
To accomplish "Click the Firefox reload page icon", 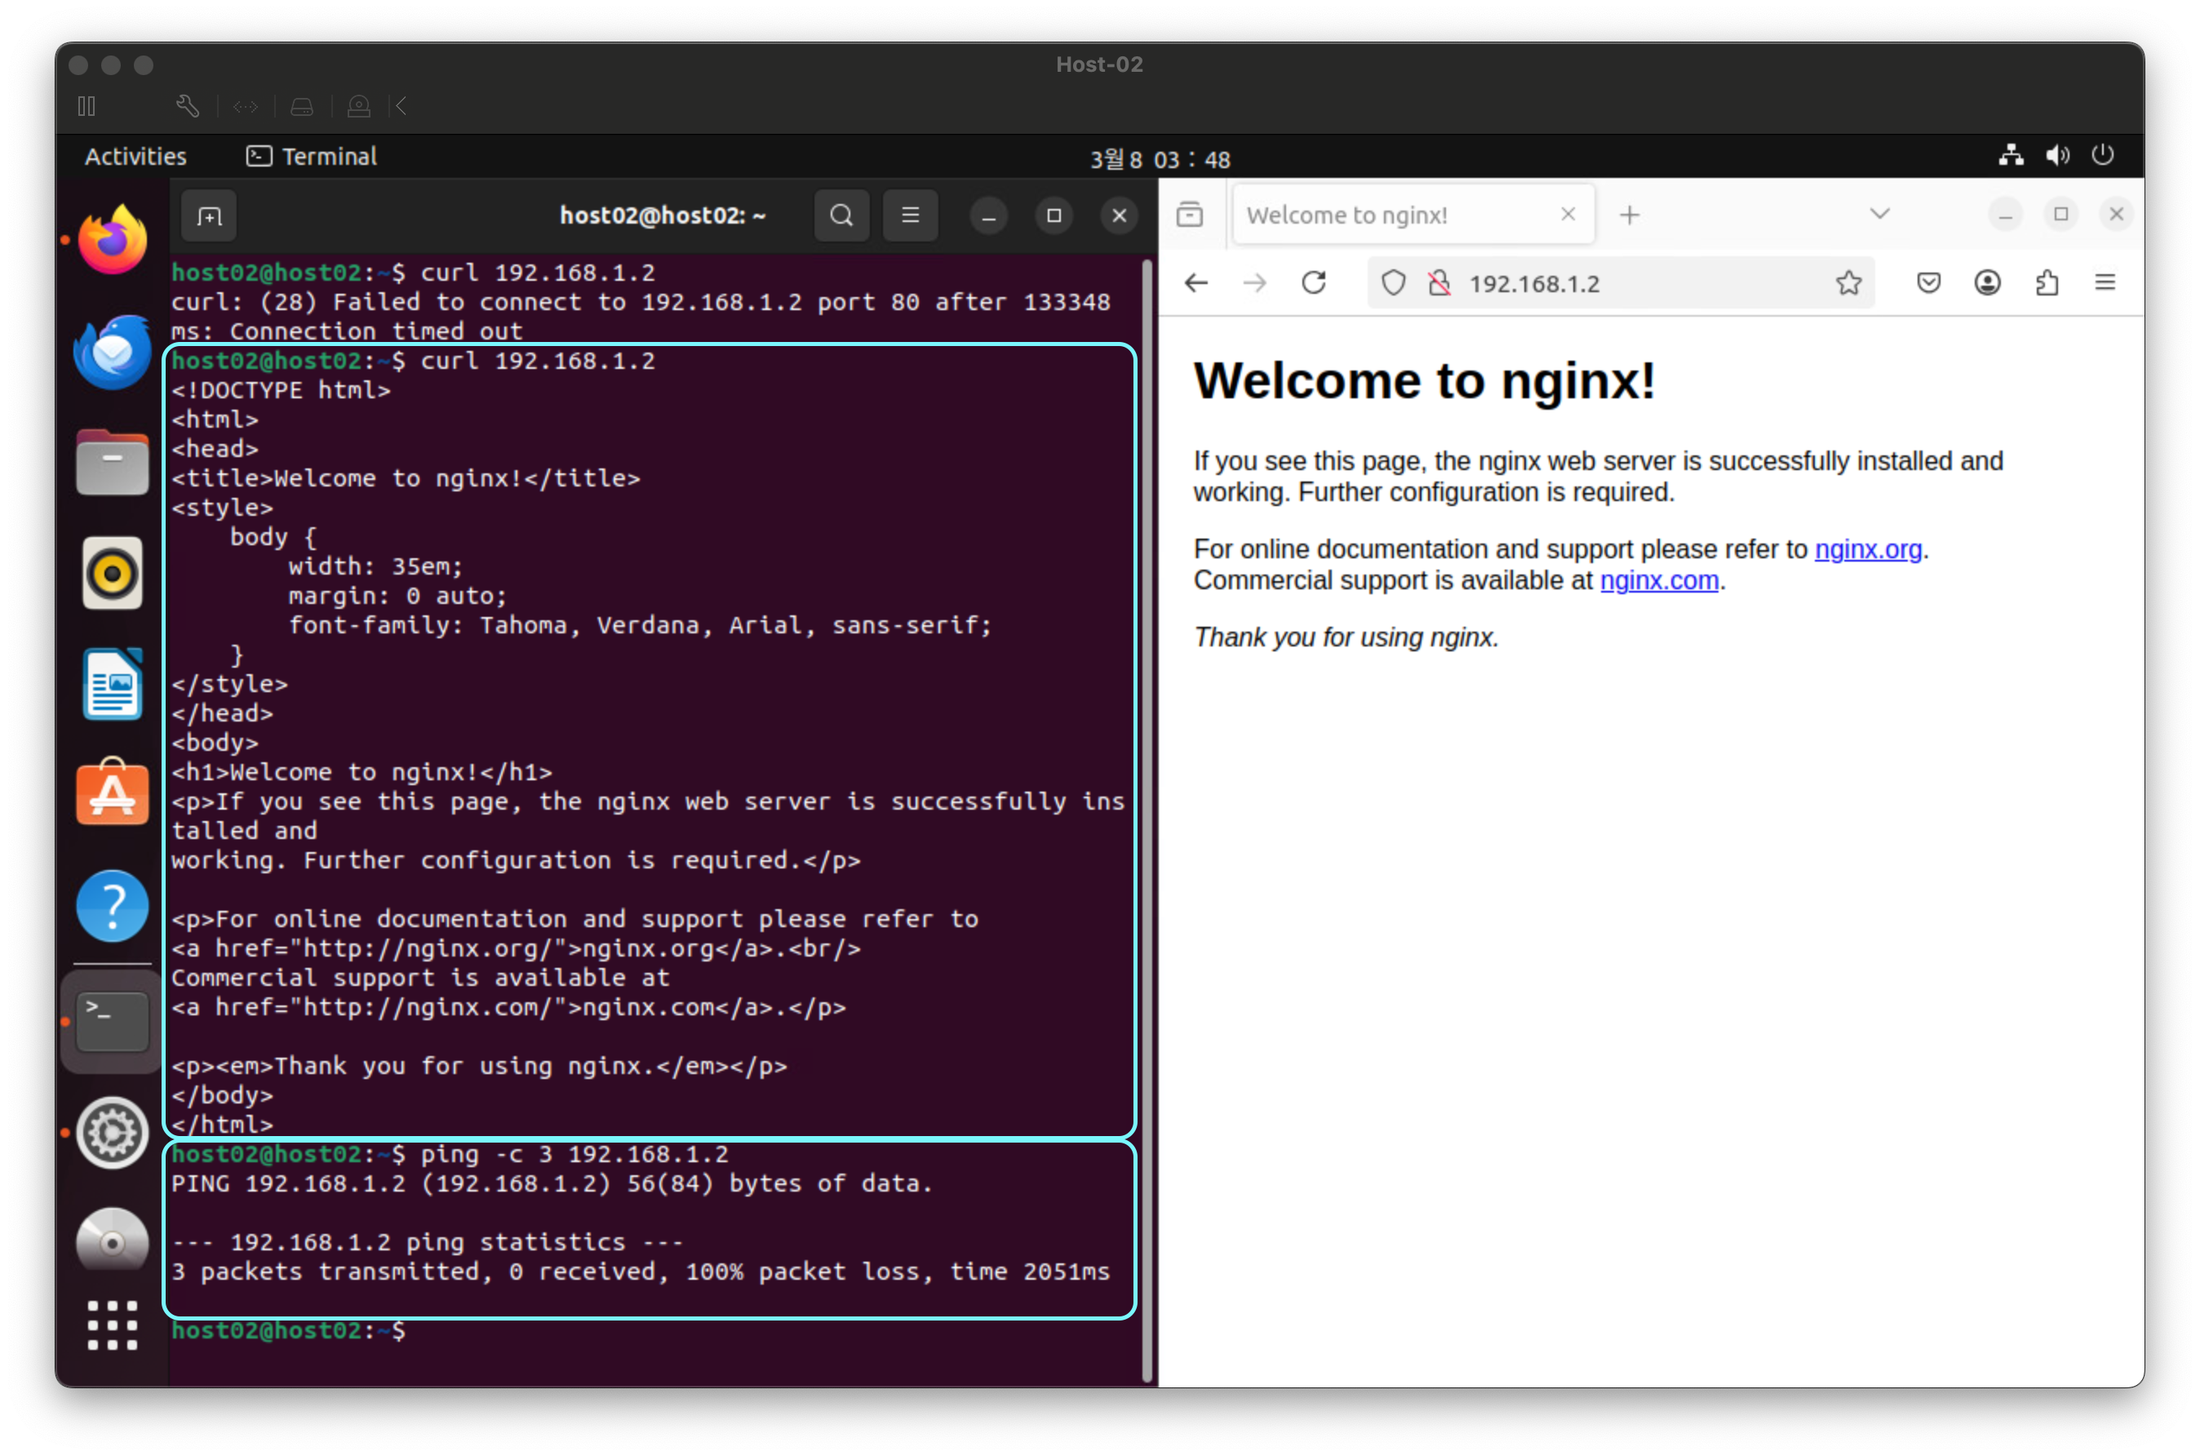I will point(1314,282).
